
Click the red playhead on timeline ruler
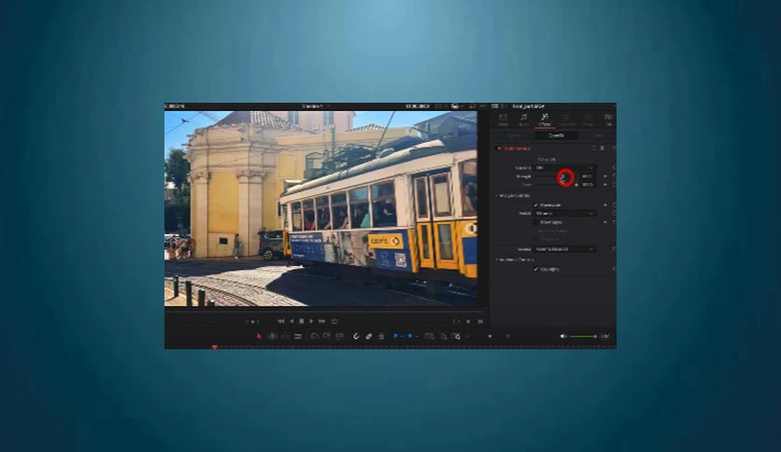coord(215,346)
